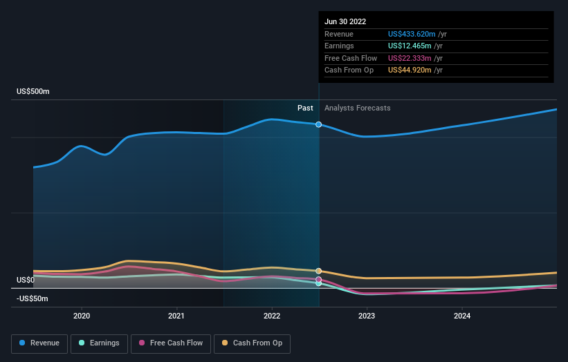
Task: Click the Analysts Forecasts label
Action: 358,108
